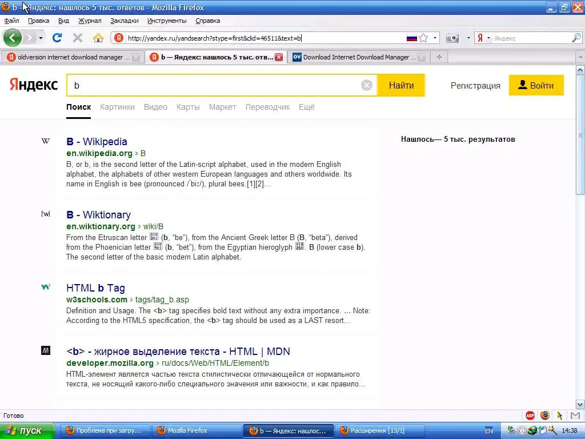The height and width of the screenshot is (439, 585).
Task: Open the Правка menu
Action: [38, 21]
